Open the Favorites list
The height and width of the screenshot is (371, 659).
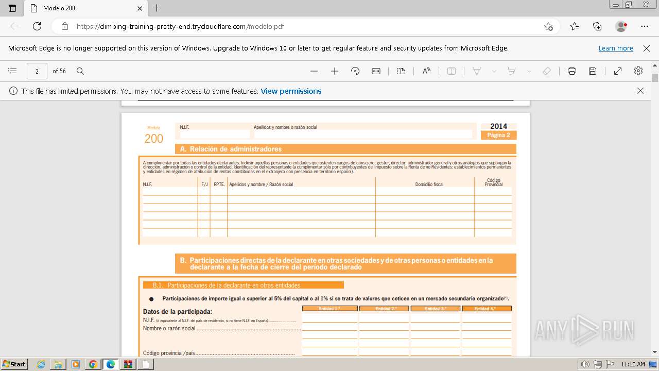575,26
